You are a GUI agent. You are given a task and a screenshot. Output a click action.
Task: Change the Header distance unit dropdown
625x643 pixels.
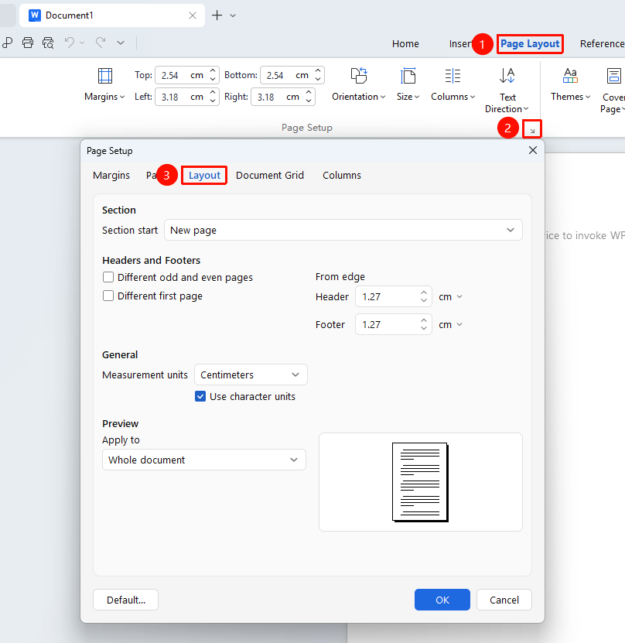[x=450, y=296]
